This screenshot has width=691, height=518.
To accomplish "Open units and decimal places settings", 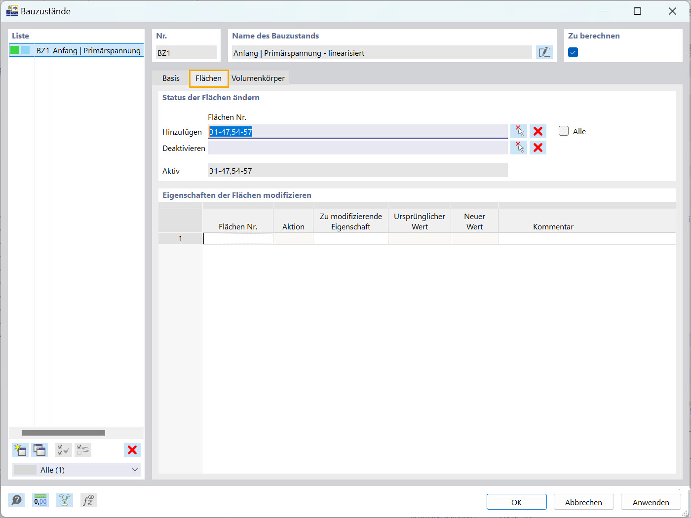I will tap(40, 500).
